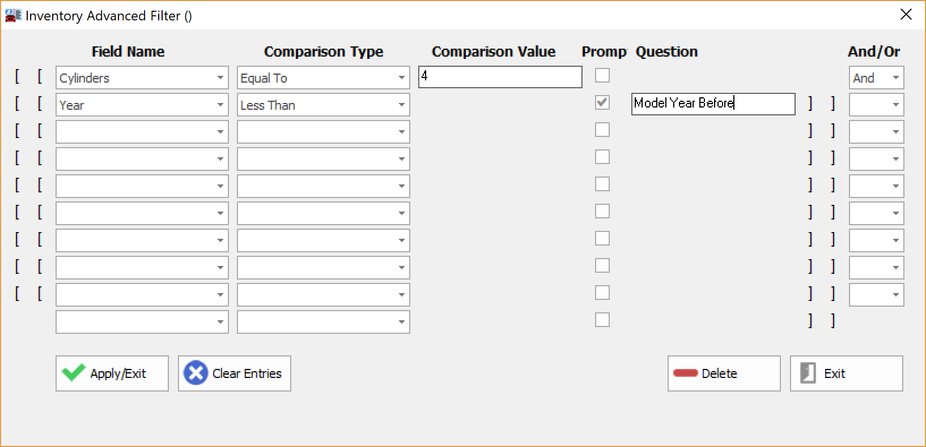Click the Comparison Type column header

tap(324, 51)
